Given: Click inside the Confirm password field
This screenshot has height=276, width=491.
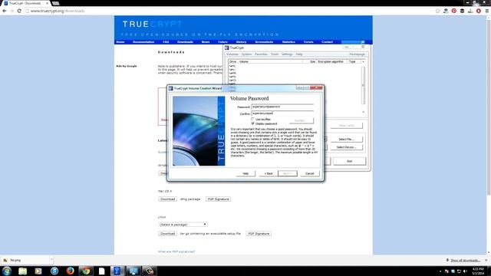Looking at the screenshot, I should [x=282, y=113].
